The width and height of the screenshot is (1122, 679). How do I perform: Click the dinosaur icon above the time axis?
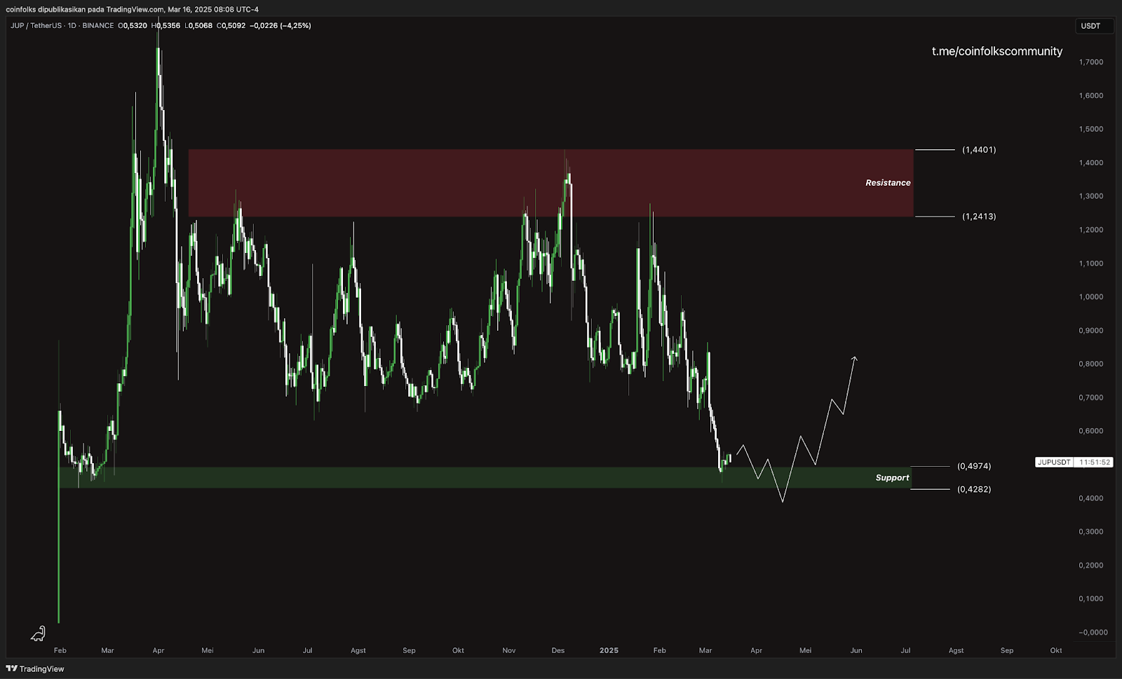point(38,633)
